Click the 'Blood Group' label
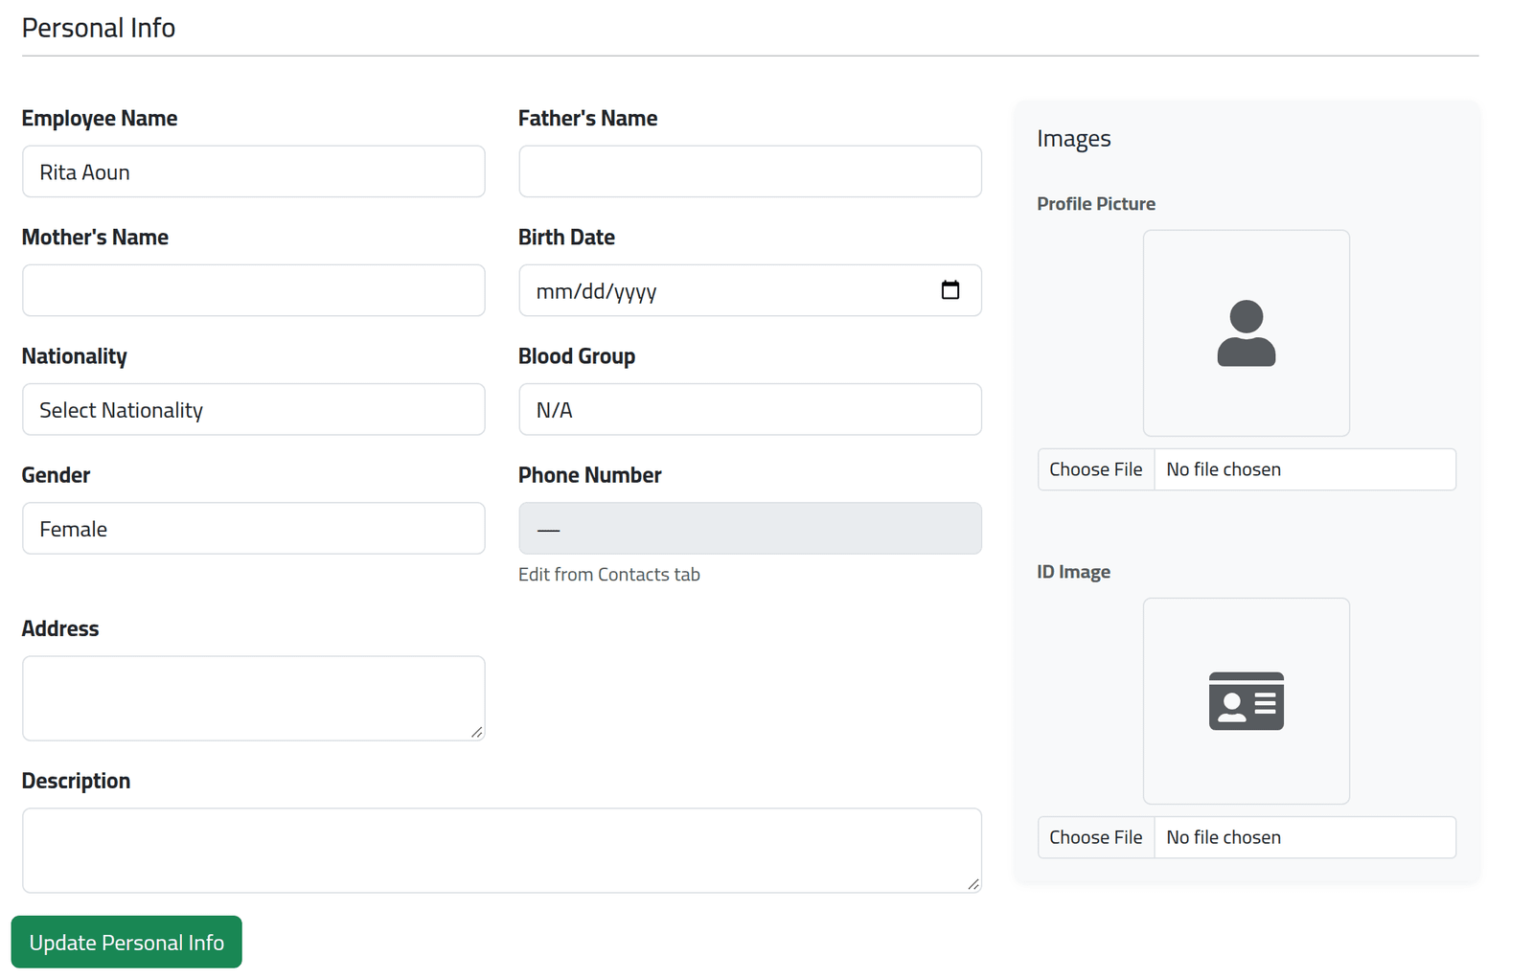This screenshot has width=1533, height=979. point(577,356)
